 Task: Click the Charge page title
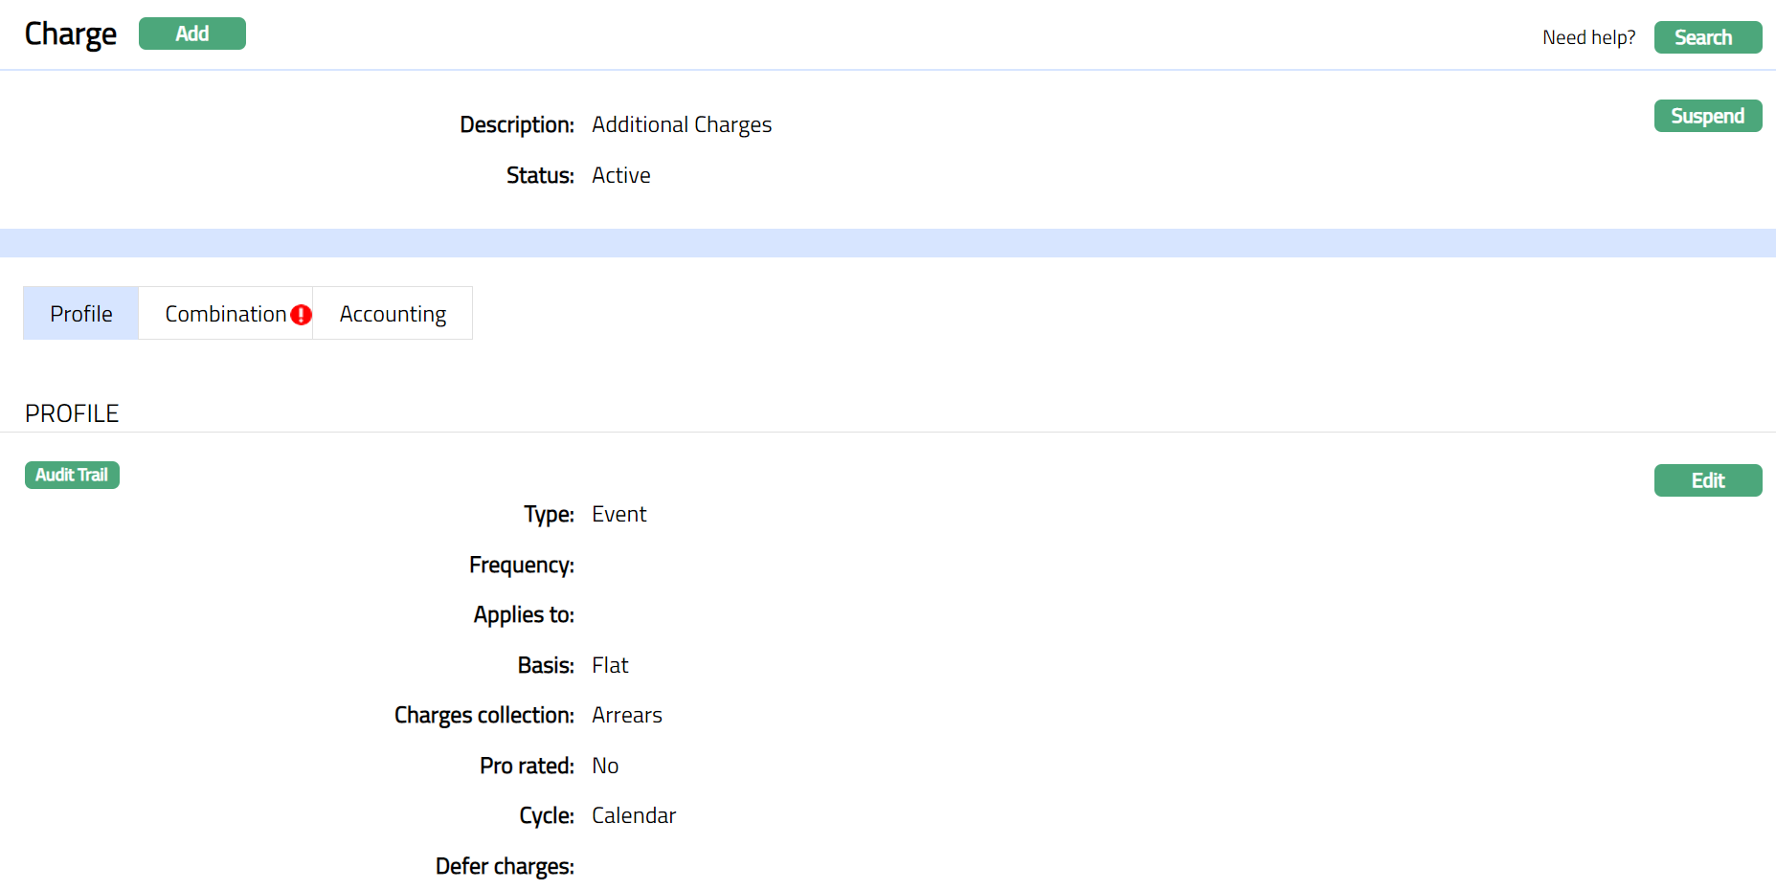[71, 34]
